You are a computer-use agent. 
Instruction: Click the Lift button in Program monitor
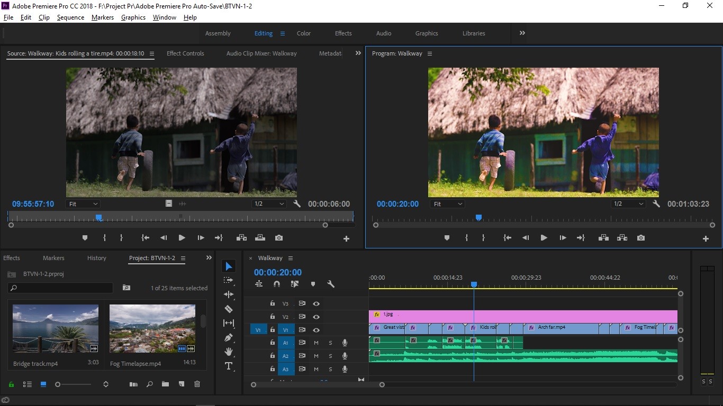(x=603, y=238)
